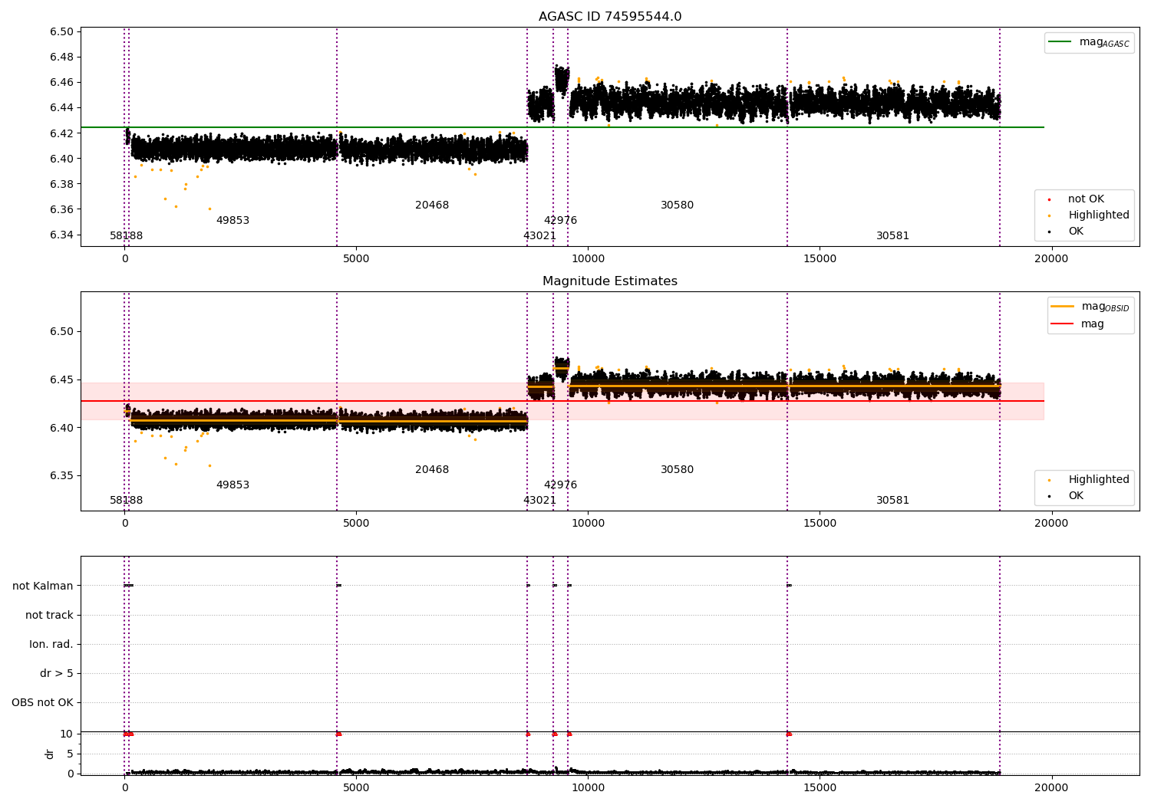Click OBSID label '43021' in Magnitude Estimates plot
Image resolution: width=1151 pixels, height=805 pixels.
[x=539, y=501]
